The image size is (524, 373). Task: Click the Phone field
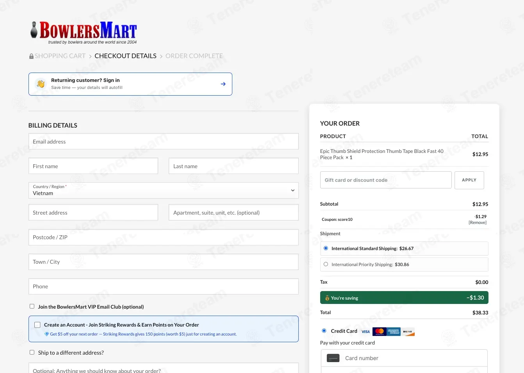point(164,286)
